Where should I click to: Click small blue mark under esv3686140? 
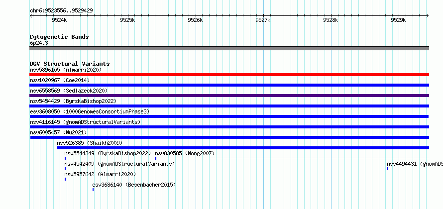point(93,190)
